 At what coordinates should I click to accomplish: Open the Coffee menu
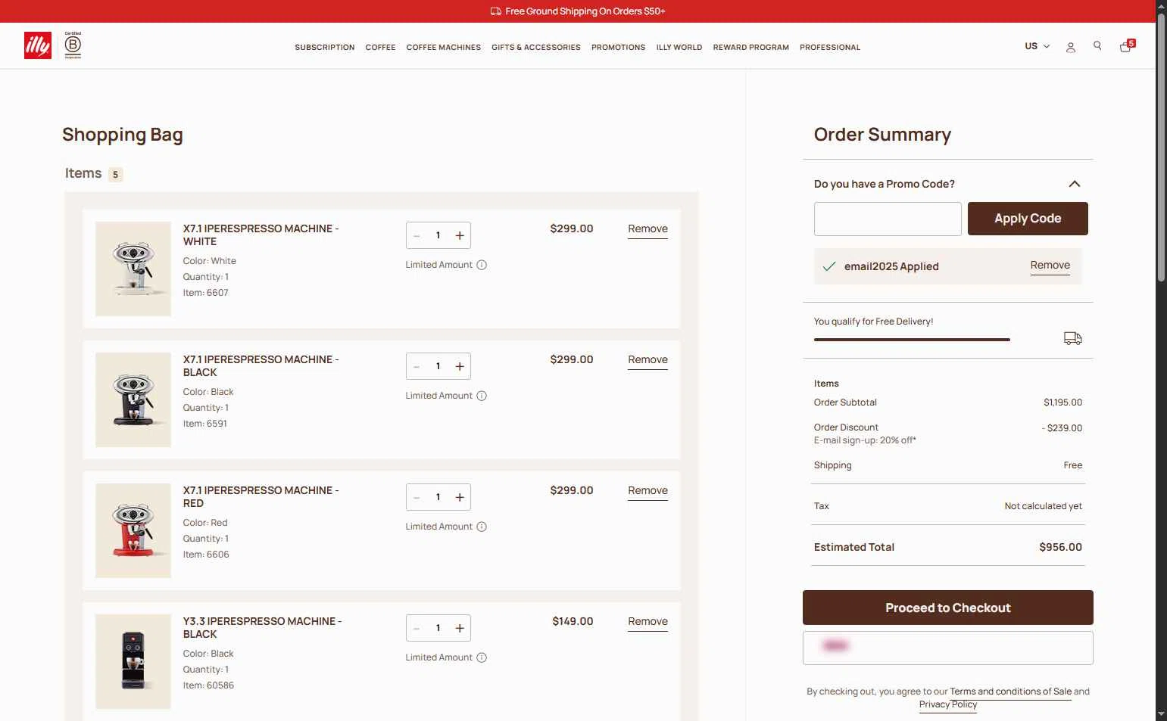[380, 47]
